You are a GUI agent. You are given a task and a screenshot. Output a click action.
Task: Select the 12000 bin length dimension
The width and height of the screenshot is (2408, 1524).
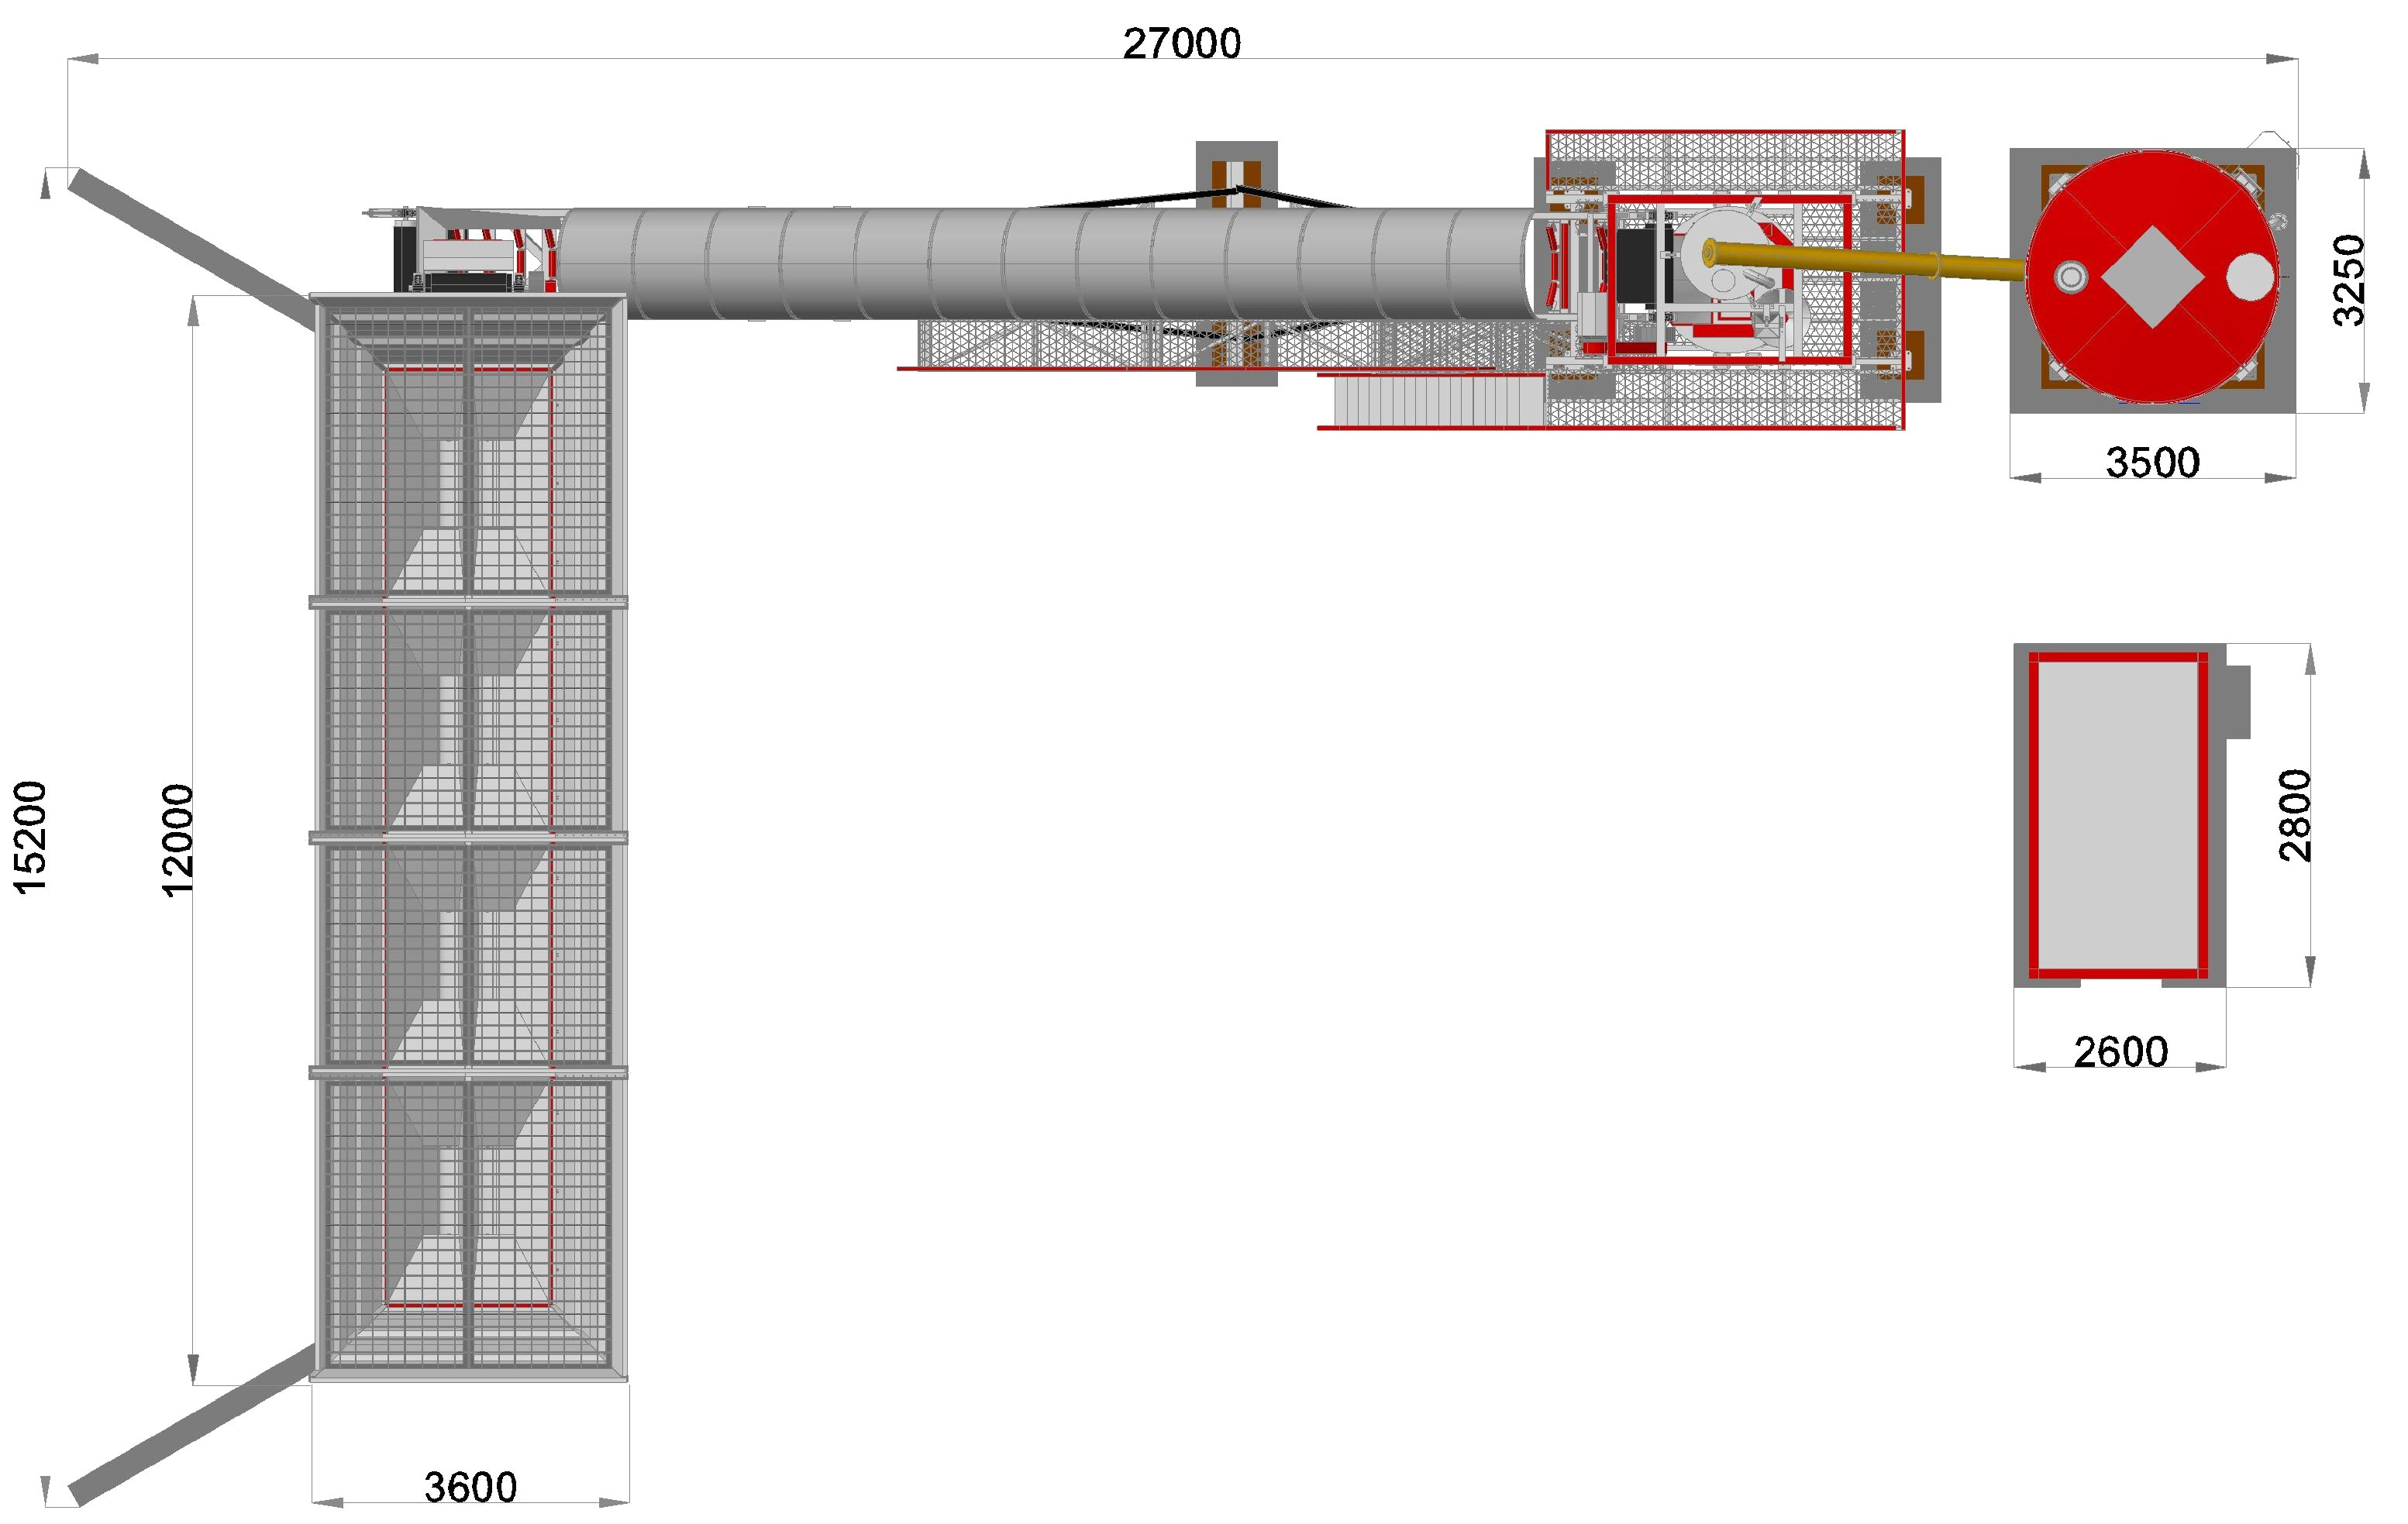(x=177, y=840)
